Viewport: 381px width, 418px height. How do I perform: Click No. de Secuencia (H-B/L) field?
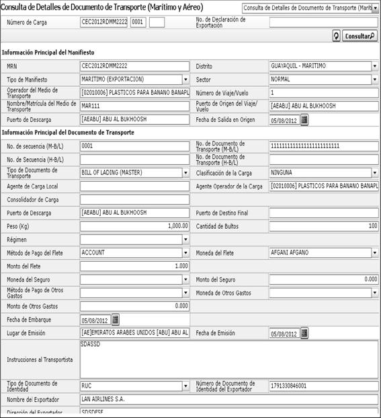(x=134, y=160)
